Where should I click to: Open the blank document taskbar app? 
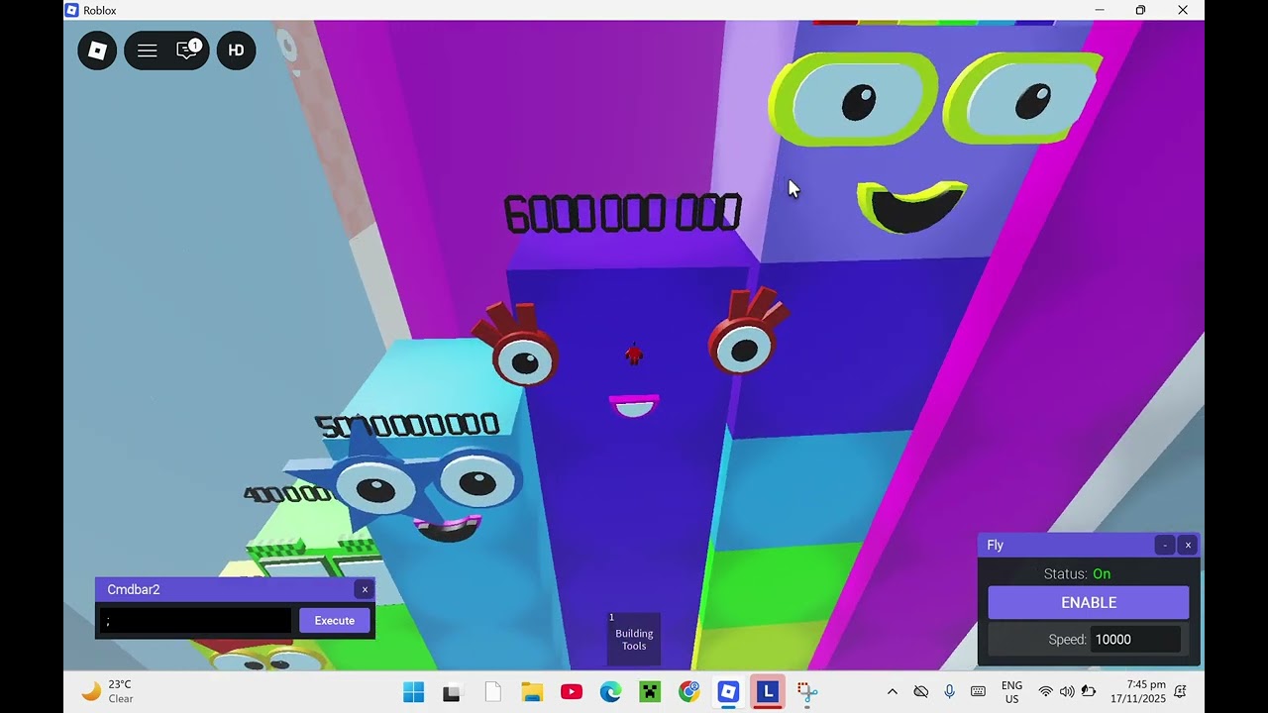[x=492, y=692]
